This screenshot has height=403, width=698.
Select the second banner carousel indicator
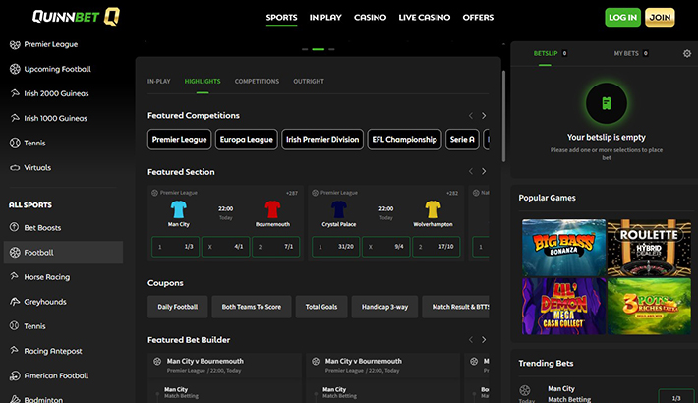pos(319,49)
